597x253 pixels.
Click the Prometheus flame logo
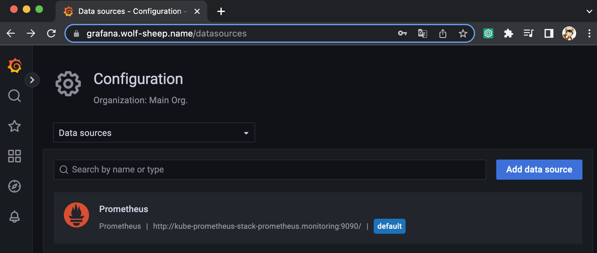click(76, 215)
